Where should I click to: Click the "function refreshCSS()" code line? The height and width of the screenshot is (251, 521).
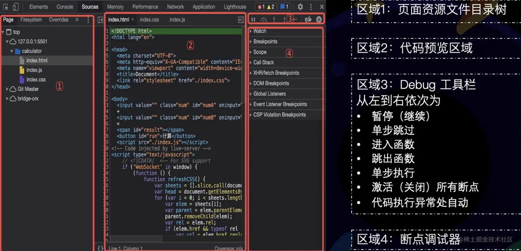pos(174,179)
